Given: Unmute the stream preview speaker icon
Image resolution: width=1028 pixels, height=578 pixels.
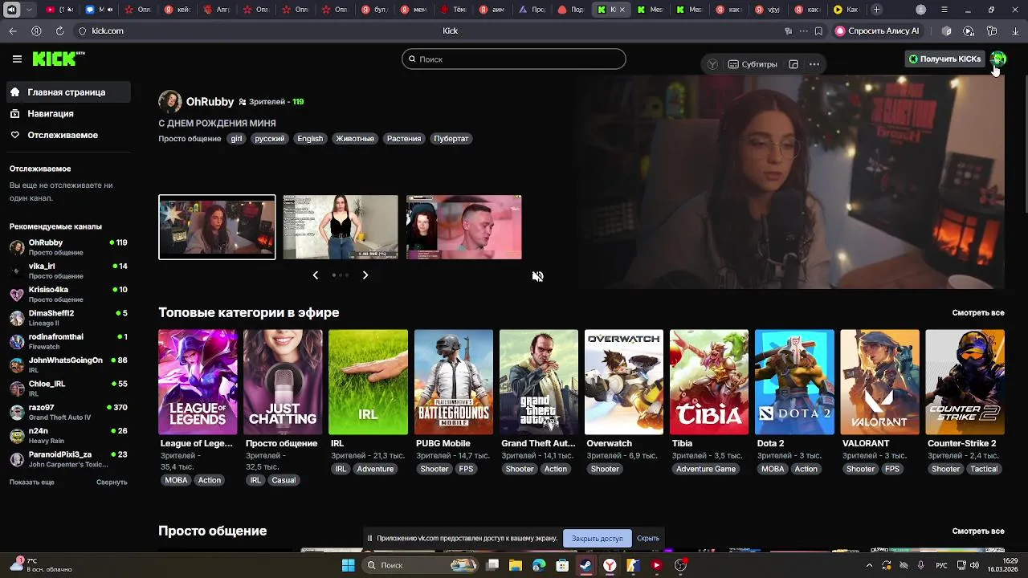Looking at the screenshot, I should [537, 276].
